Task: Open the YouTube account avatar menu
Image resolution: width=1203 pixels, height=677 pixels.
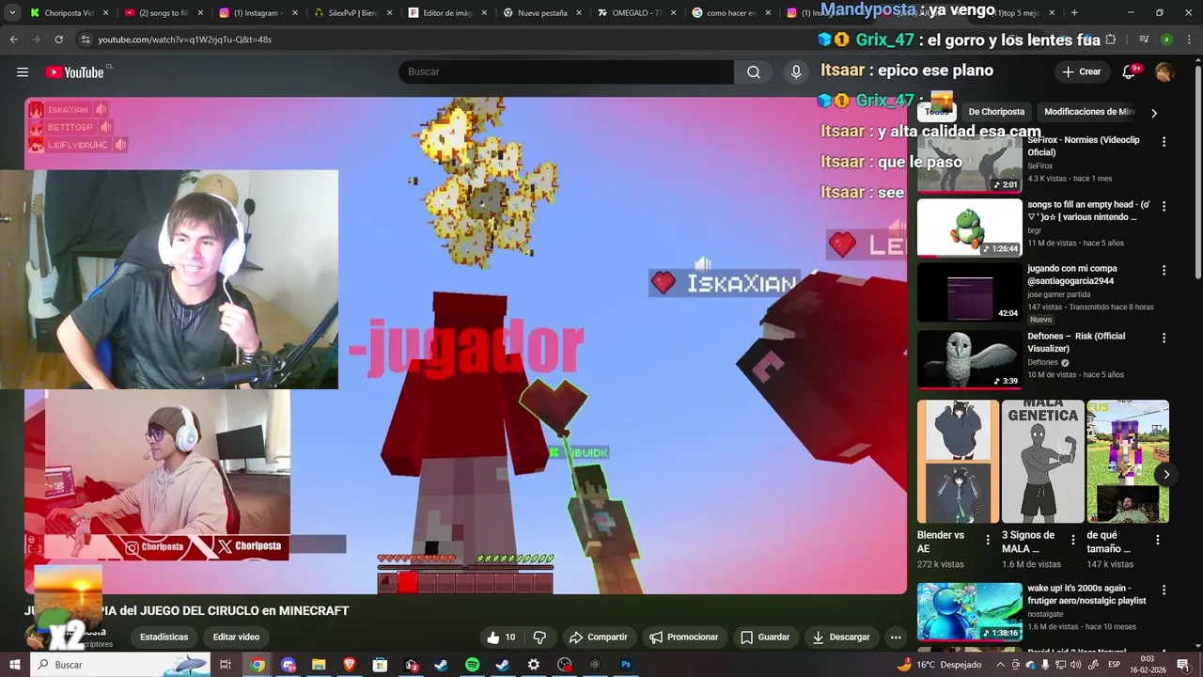Action: (1164, 72)
